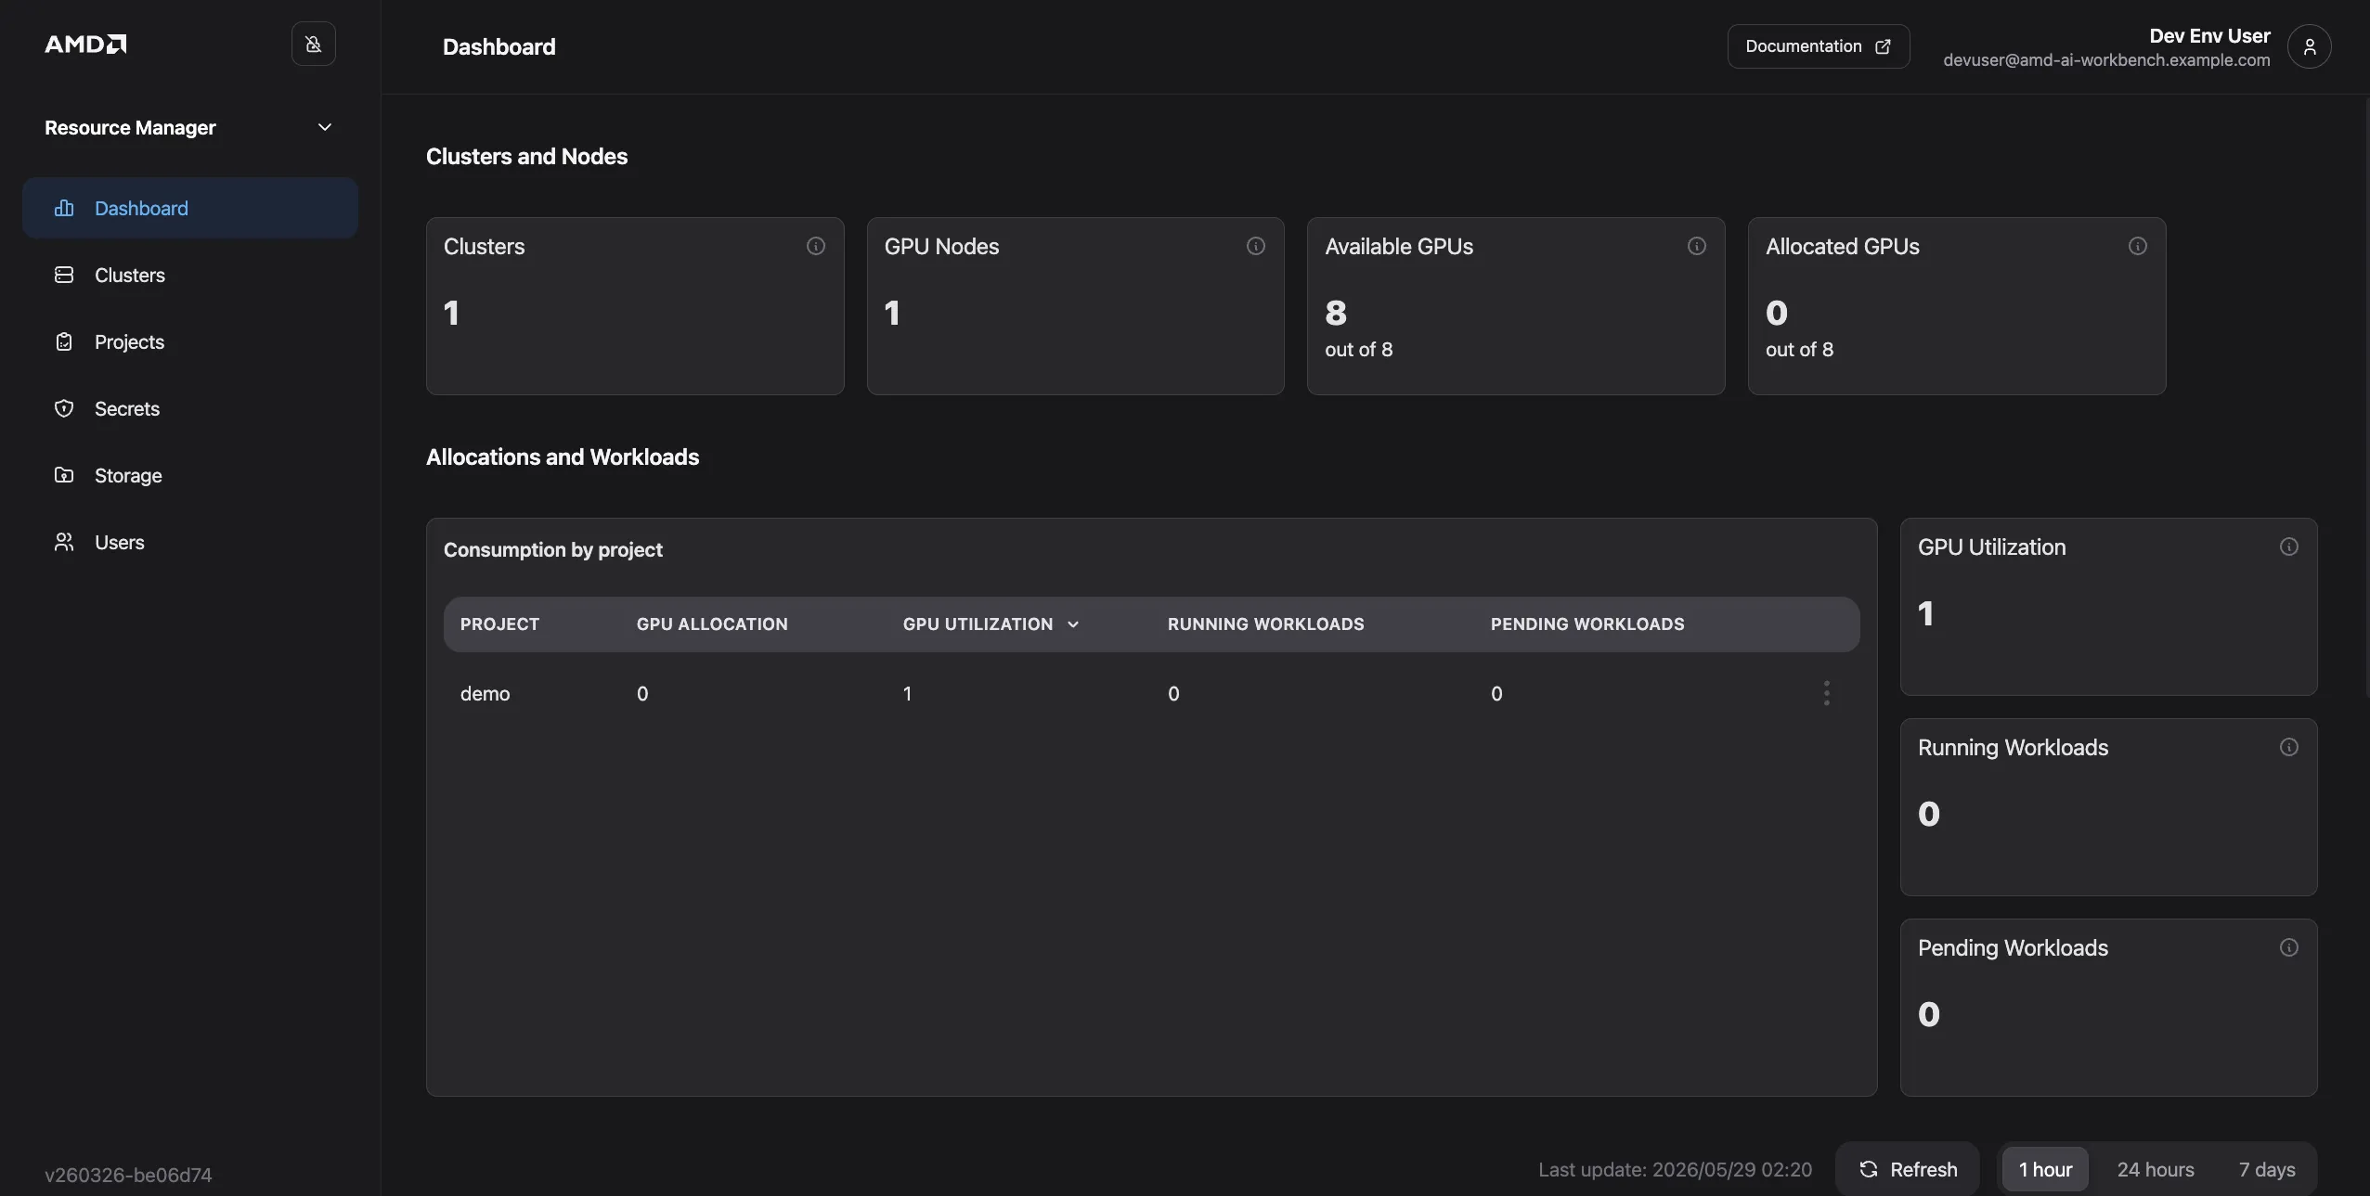Click the version label v260326-be06d74
The image size is (2370, 1196).
[128, 1175]
